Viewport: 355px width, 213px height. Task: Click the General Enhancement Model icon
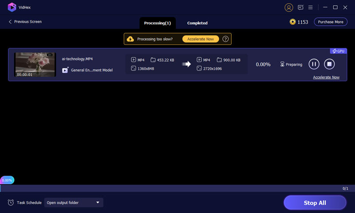pyautogui.click(x=65, y=70)
